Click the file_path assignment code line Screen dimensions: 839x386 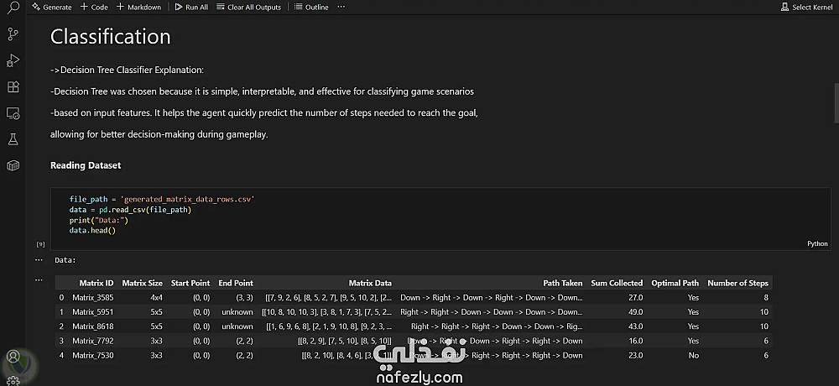pos(162,199)
